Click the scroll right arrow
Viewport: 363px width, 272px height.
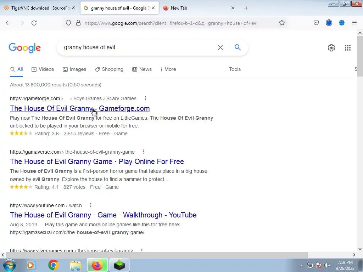pyautogui.click(x=354, y=255)
